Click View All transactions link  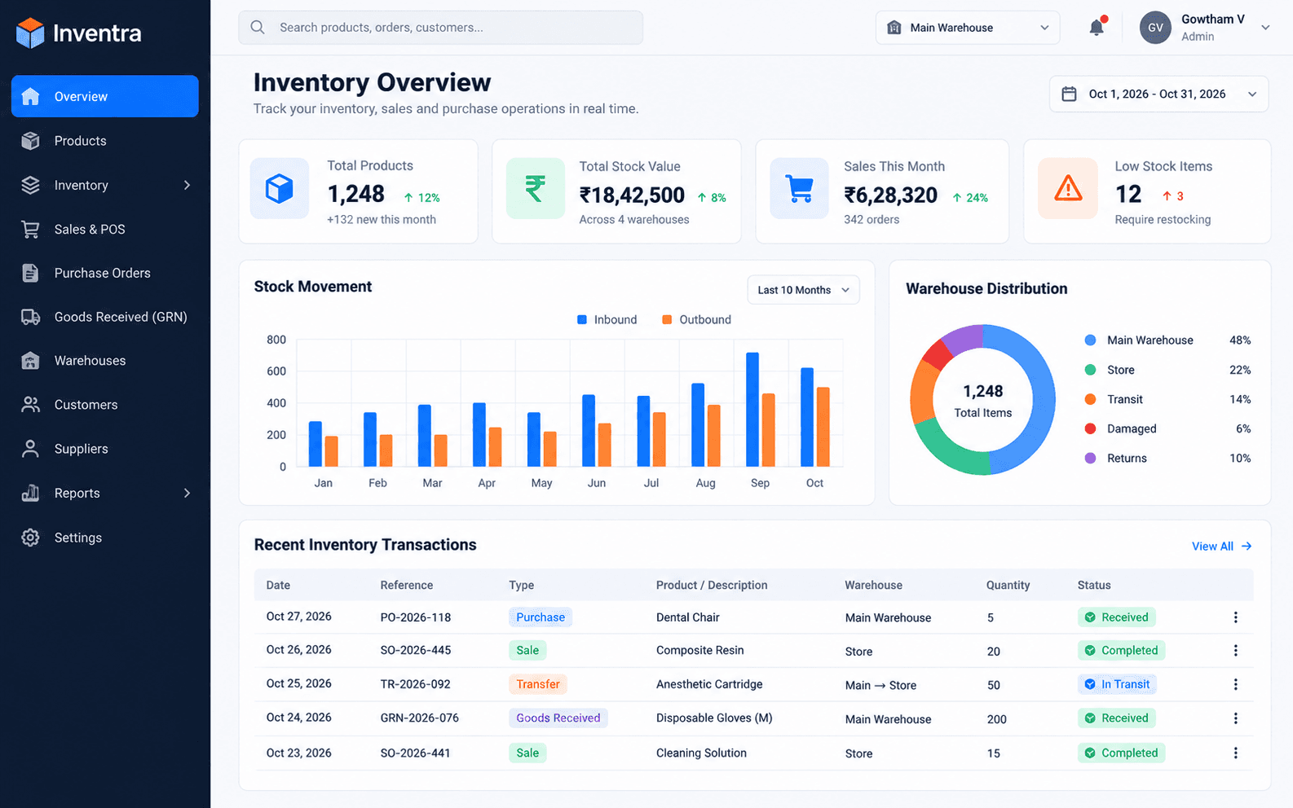pyautogui.click(x=1221, y=546)
